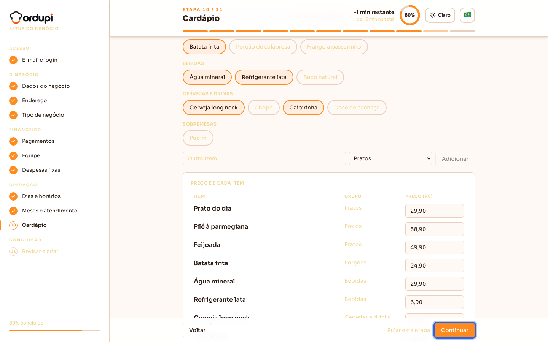Select the Frango a passarinho chip
Image resolution: width=548 pixels, height=342 pixels.
(x=334, y=47)
